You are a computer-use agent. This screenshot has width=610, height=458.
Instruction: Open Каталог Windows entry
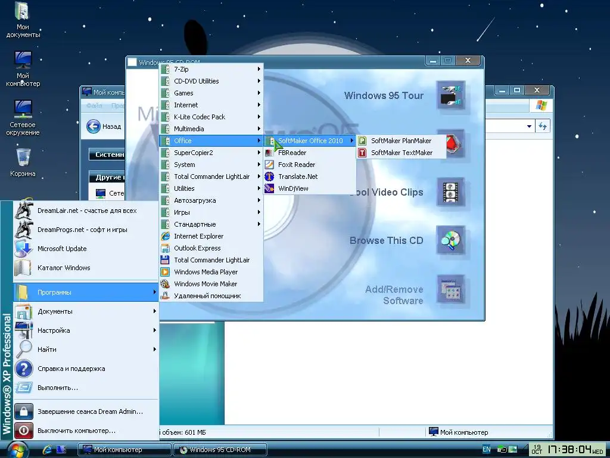coord(86,268)
